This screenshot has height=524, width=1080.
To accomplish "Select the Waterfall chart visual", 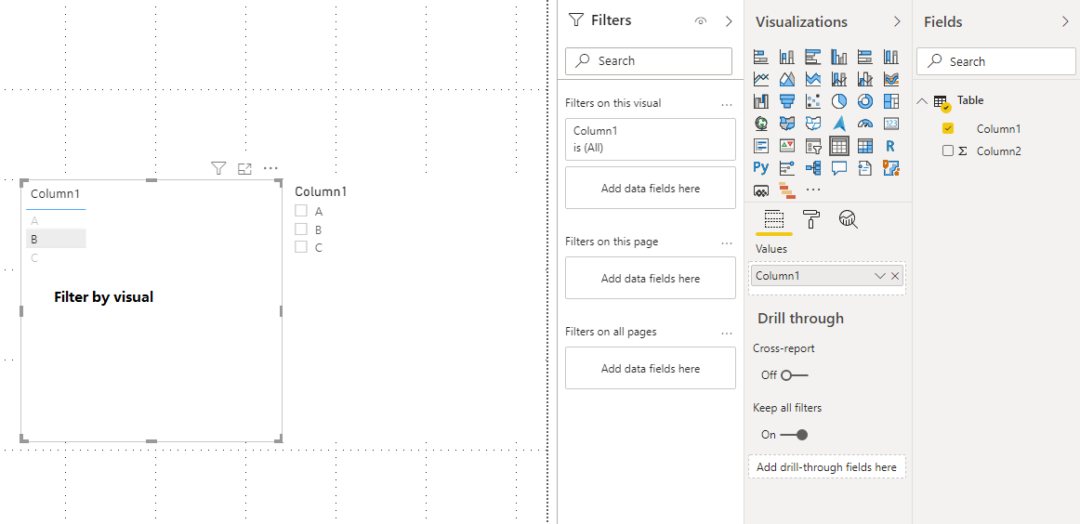I will pyautogui.click(x=761, y=101).
